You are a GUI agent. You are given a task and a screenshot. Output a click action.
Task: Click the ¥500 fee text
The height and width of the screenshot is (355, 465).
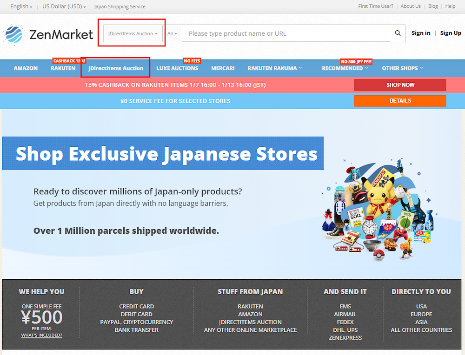point(41,317)
